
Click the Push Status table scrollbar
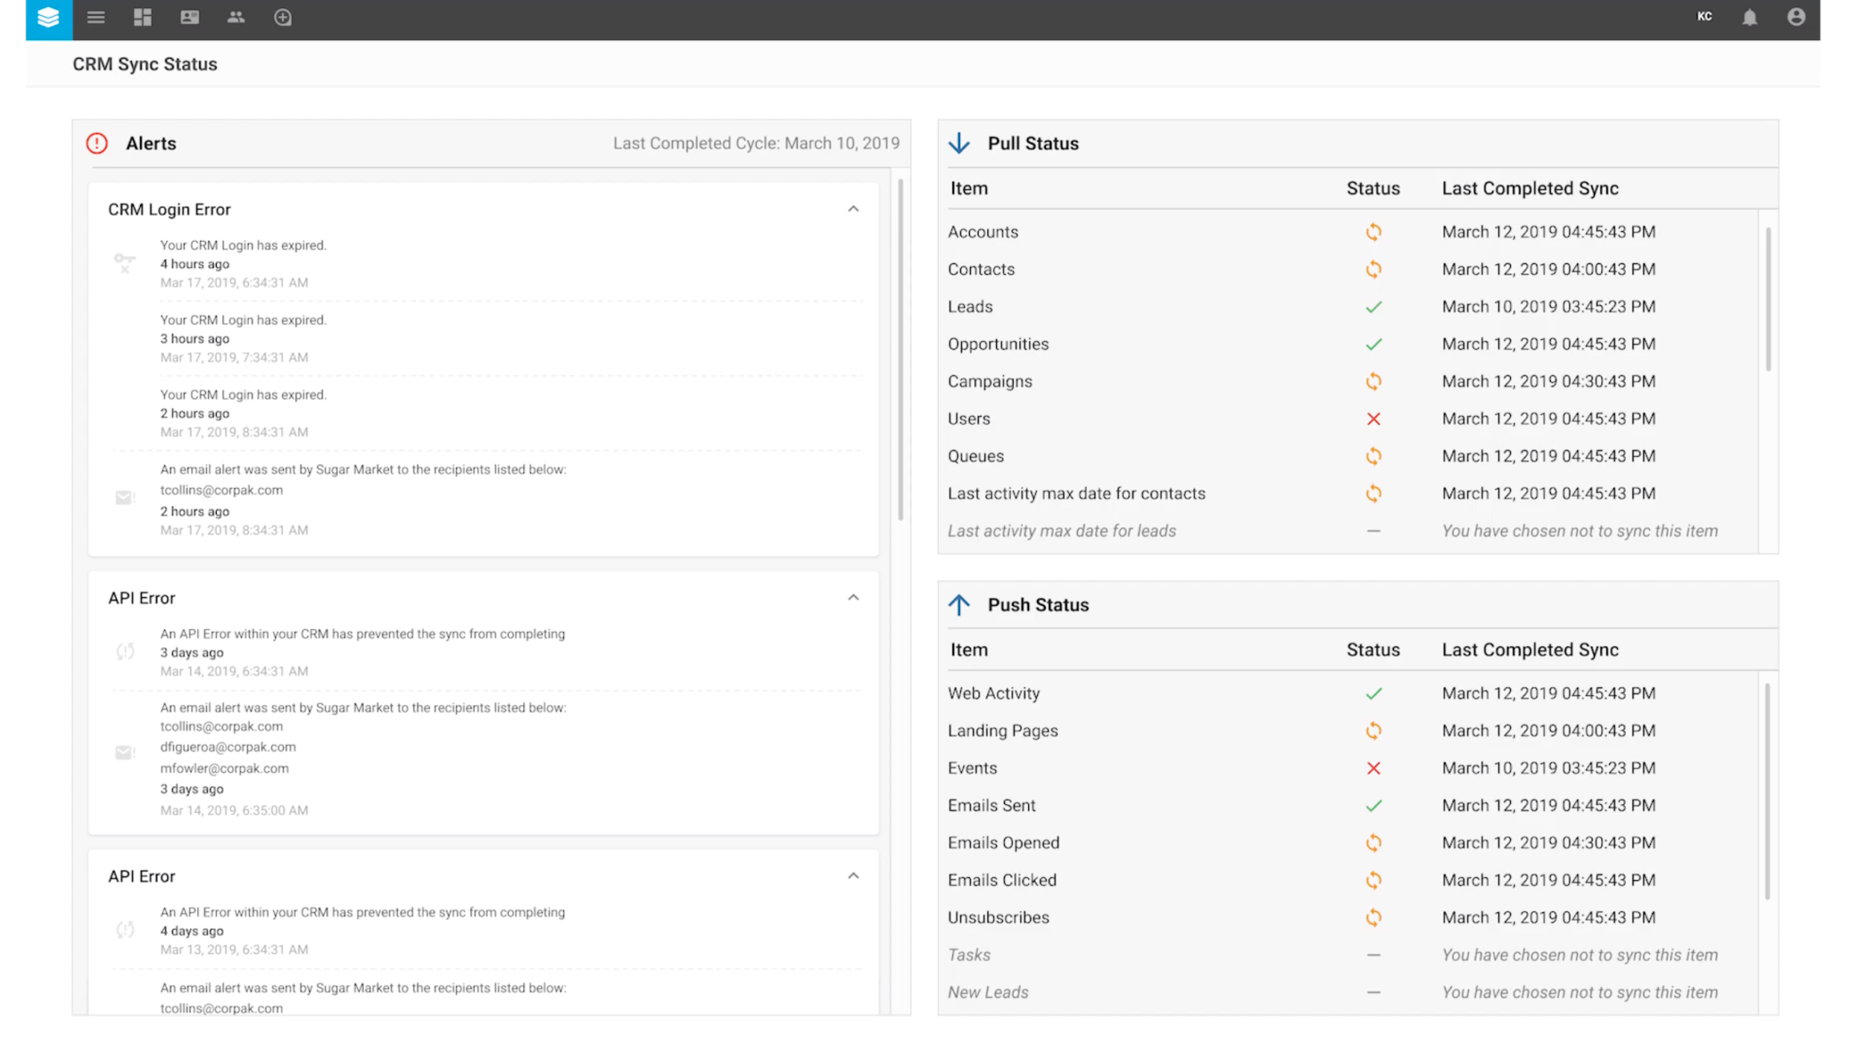[x=1767, y=791]
